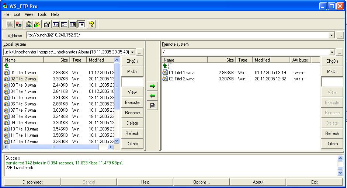Click the yellow question mark help icon
347x188 pixels.
91,24
